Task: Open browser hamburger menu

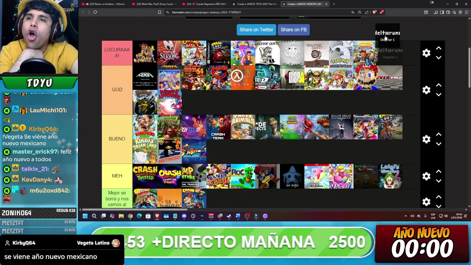Action: pyautogui.click(x=466, y=12)
